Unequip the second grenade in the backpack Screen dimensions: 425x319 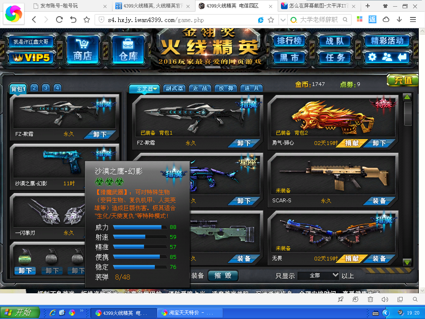pyautogui.click(x=52, y=270)
